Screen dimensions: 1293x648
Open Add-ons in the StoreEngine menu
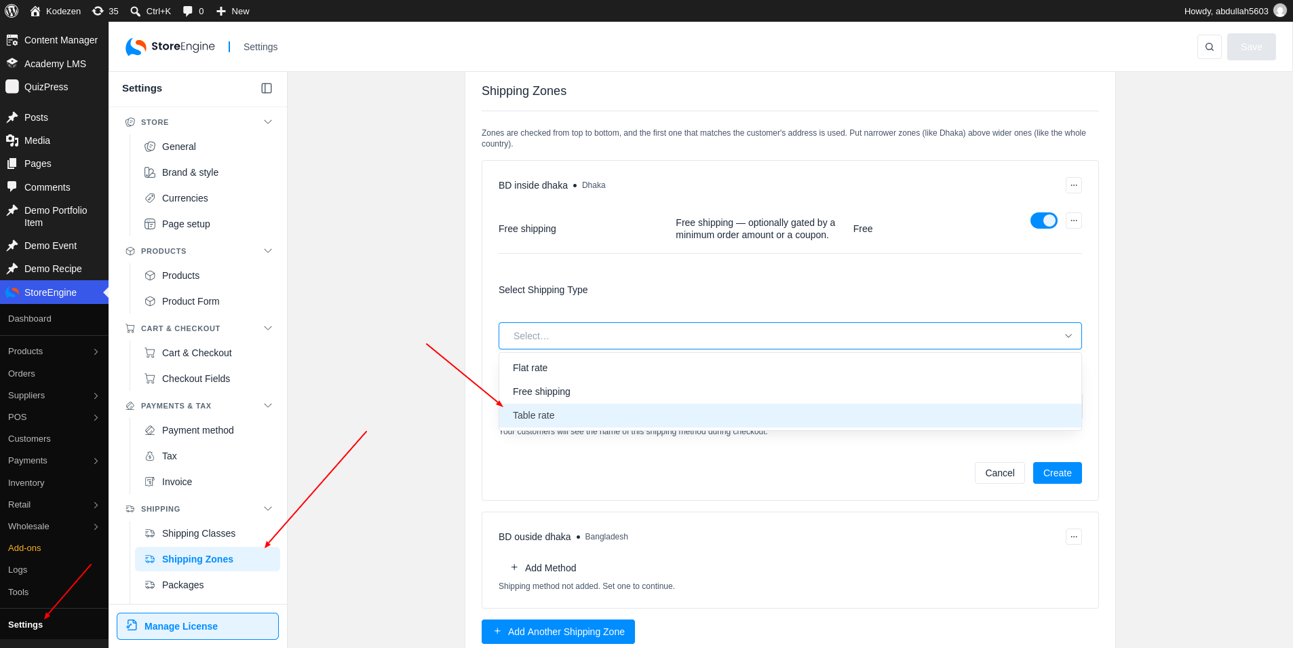click(x=24, y=548)
